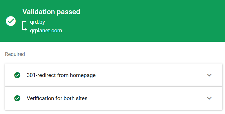Open the Verification for both sites label
This screenshot has height=114, width=225.
point(57,98)
